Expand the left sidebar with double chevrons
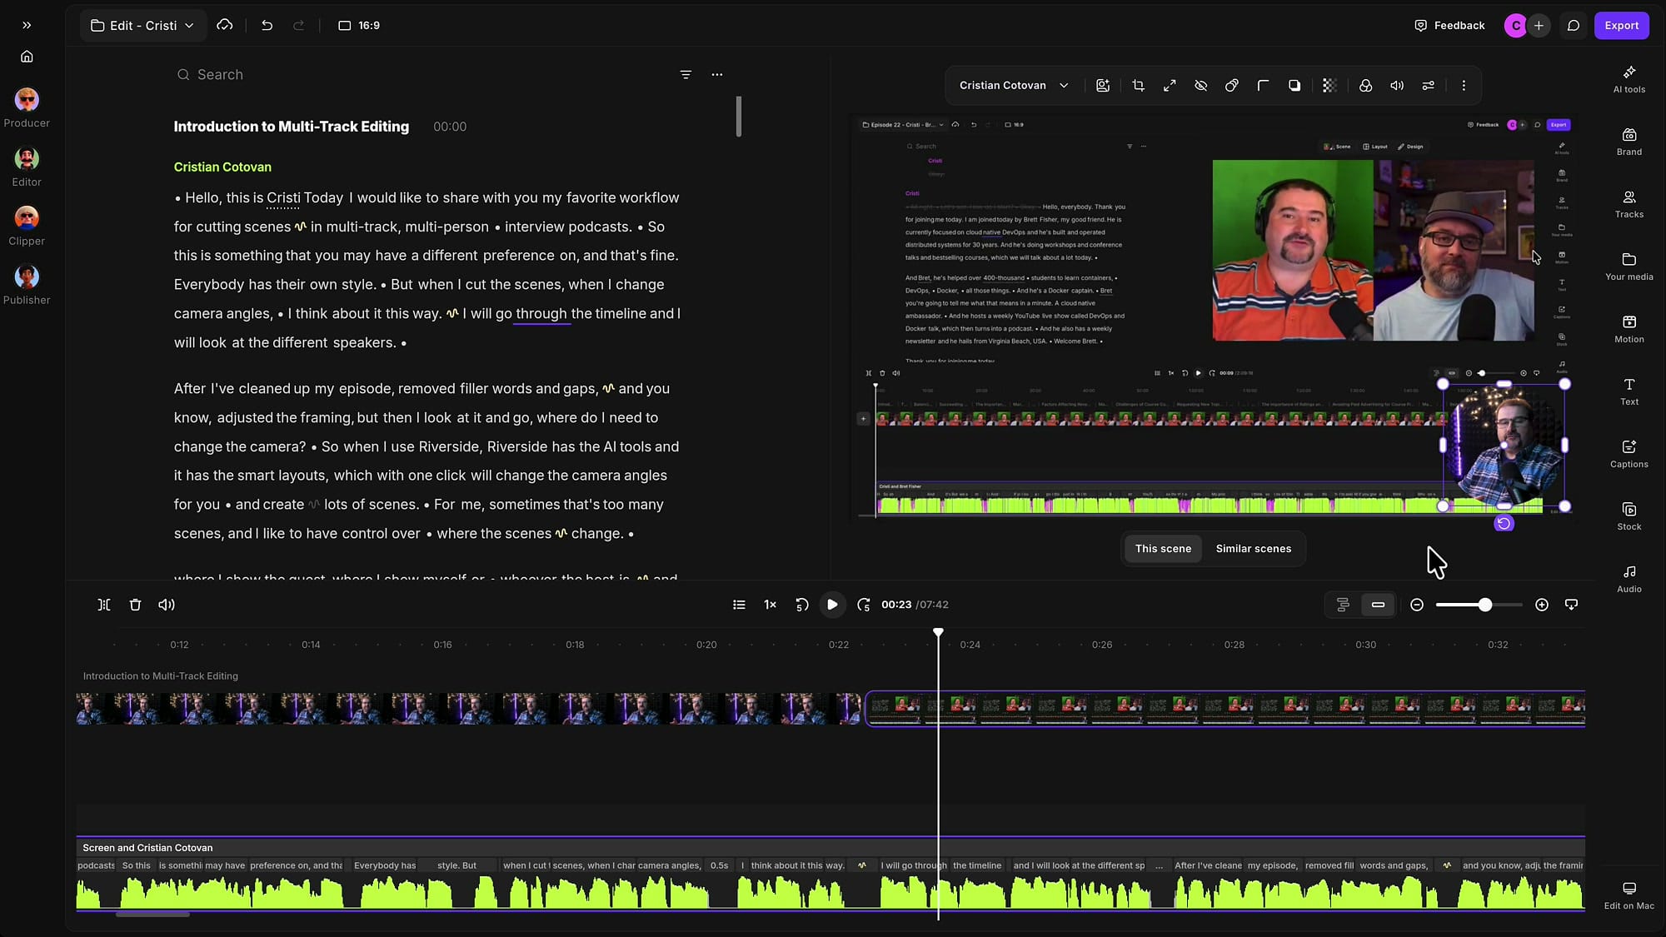 27,25
